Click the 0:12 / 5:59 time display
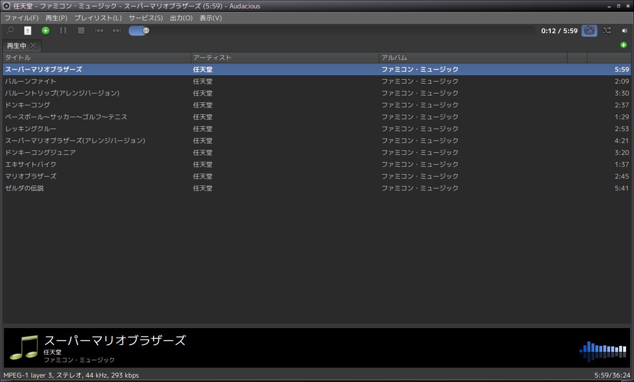The width and height of the screenshot is (634, 382). tap(559, 31)
